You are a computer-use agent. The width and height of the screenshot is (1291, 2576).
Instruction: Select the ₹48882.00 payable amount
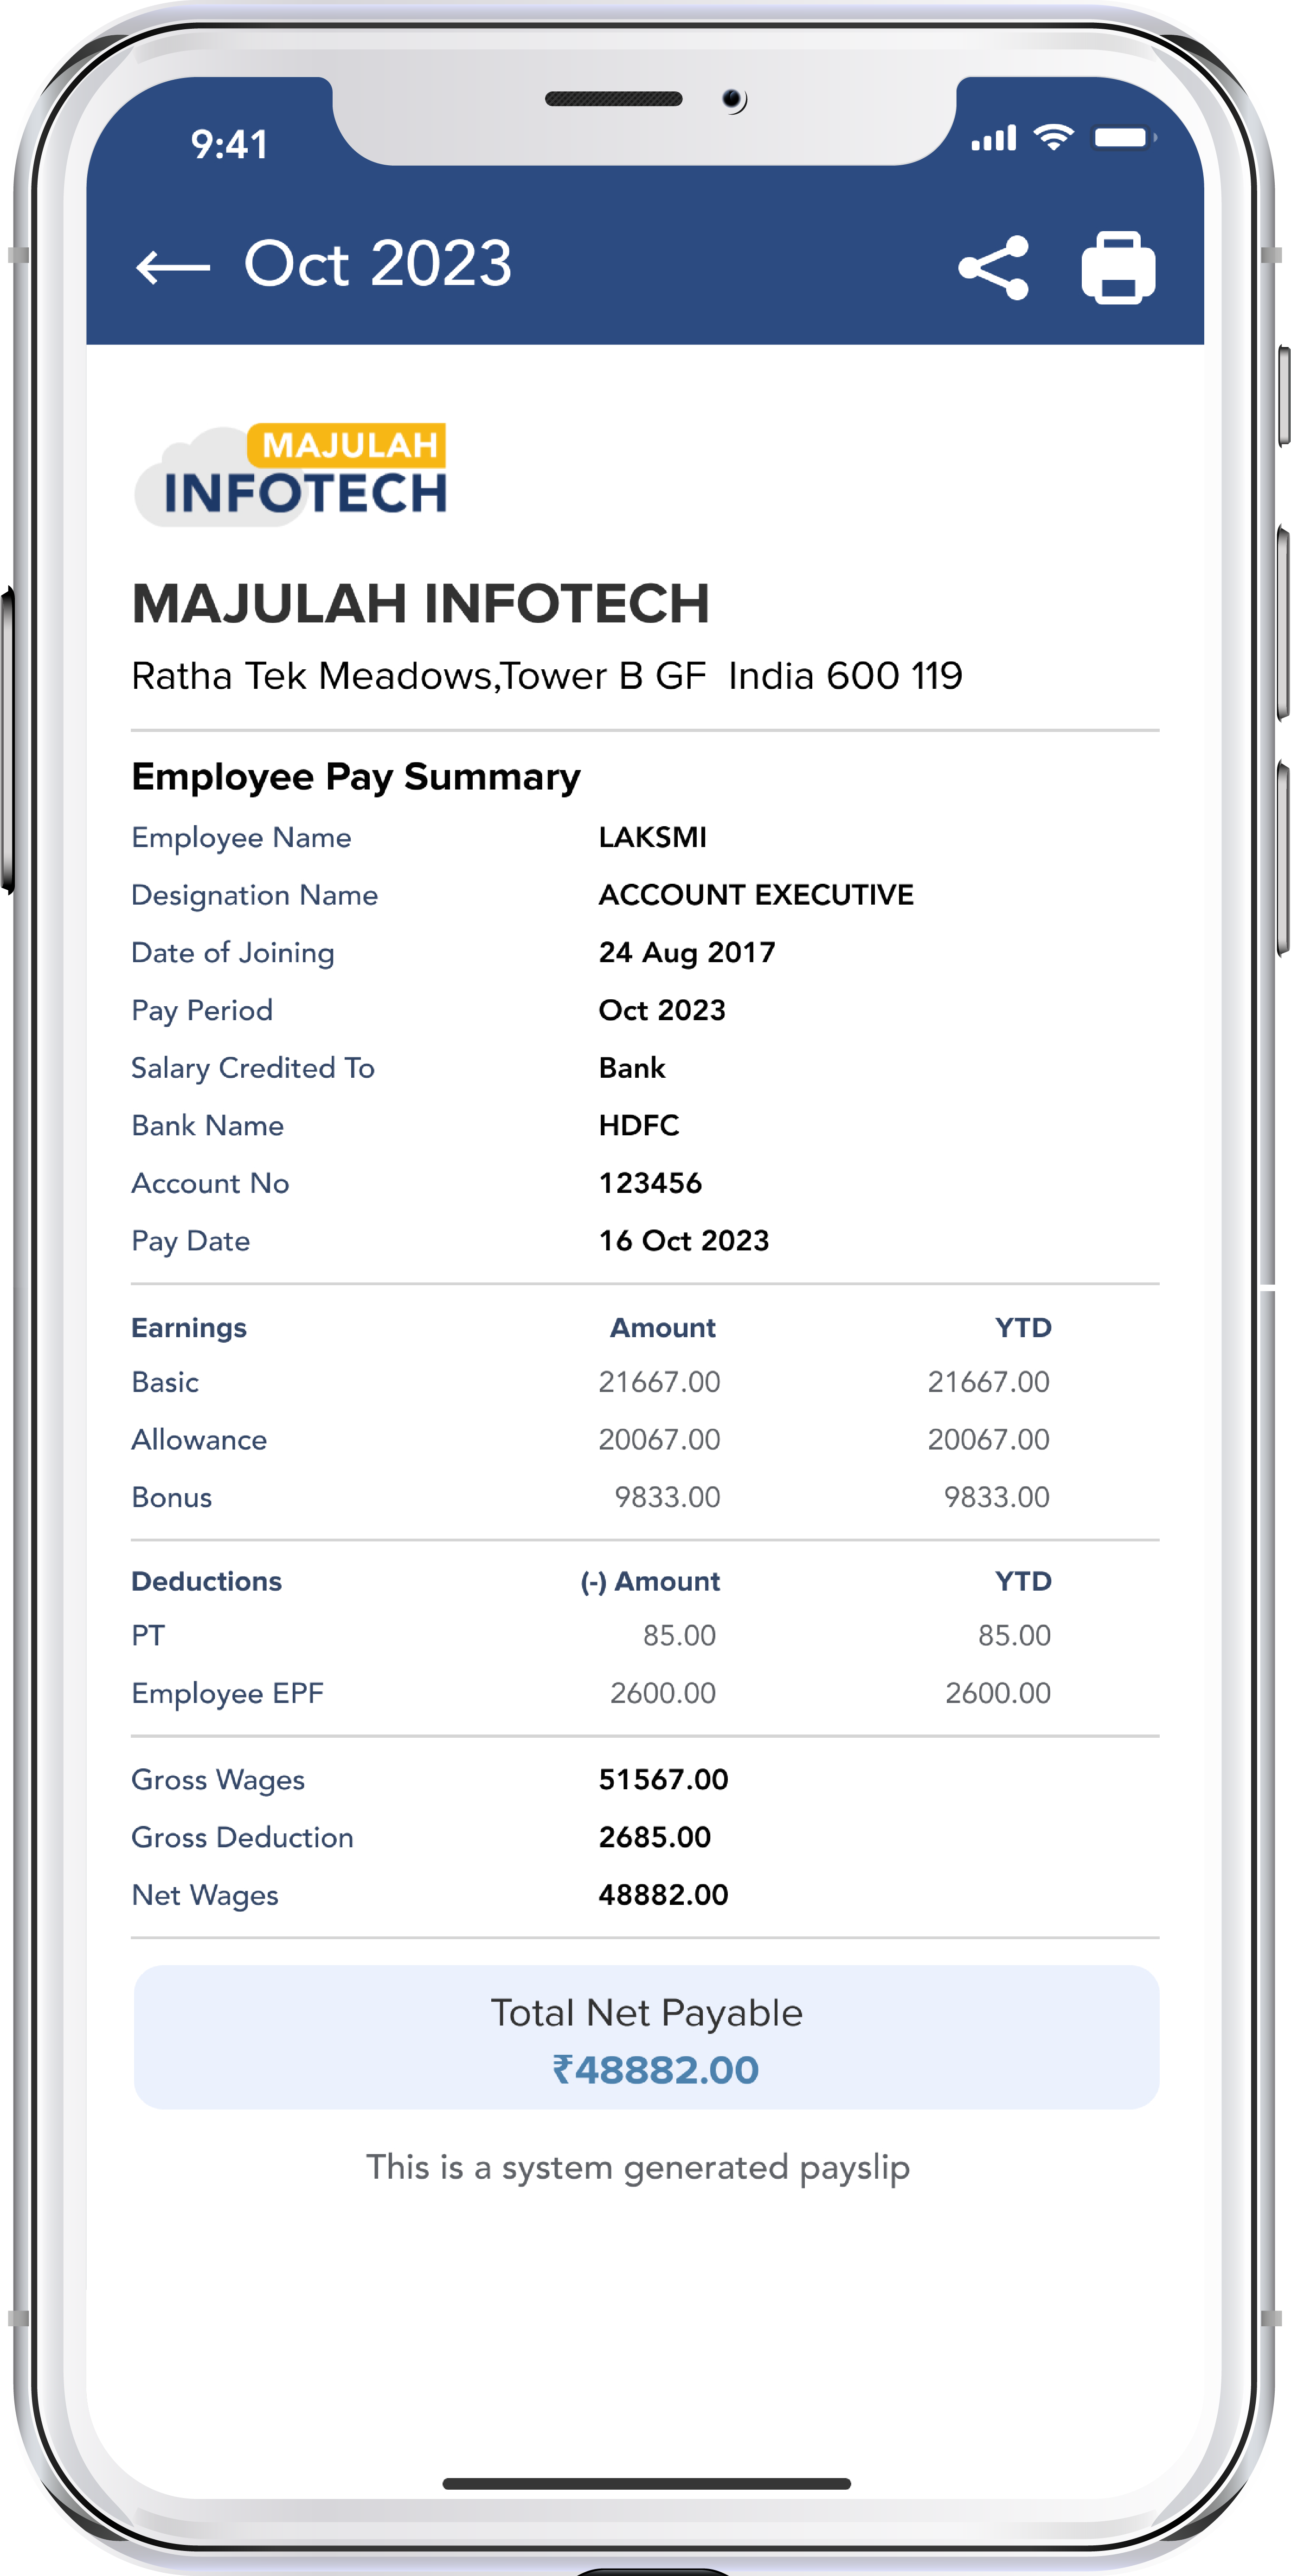pos(655,2069)
